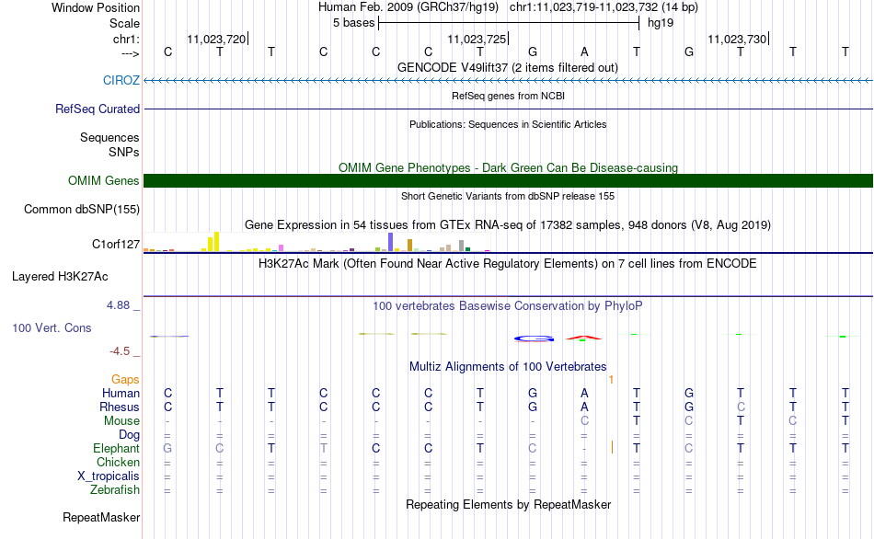Click the hg19 label beside scale bar

point(661,23)
